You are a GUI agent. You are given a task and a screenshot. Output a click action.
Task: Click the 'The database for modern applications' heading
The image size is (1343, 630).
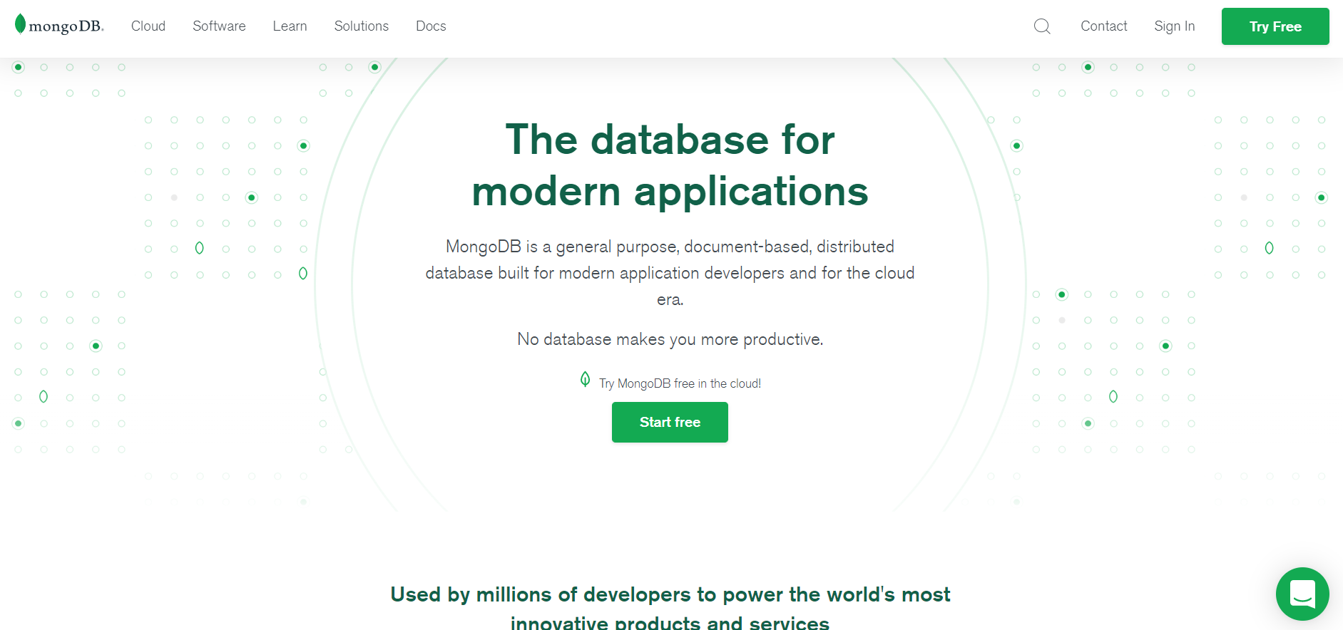[670, 165]
